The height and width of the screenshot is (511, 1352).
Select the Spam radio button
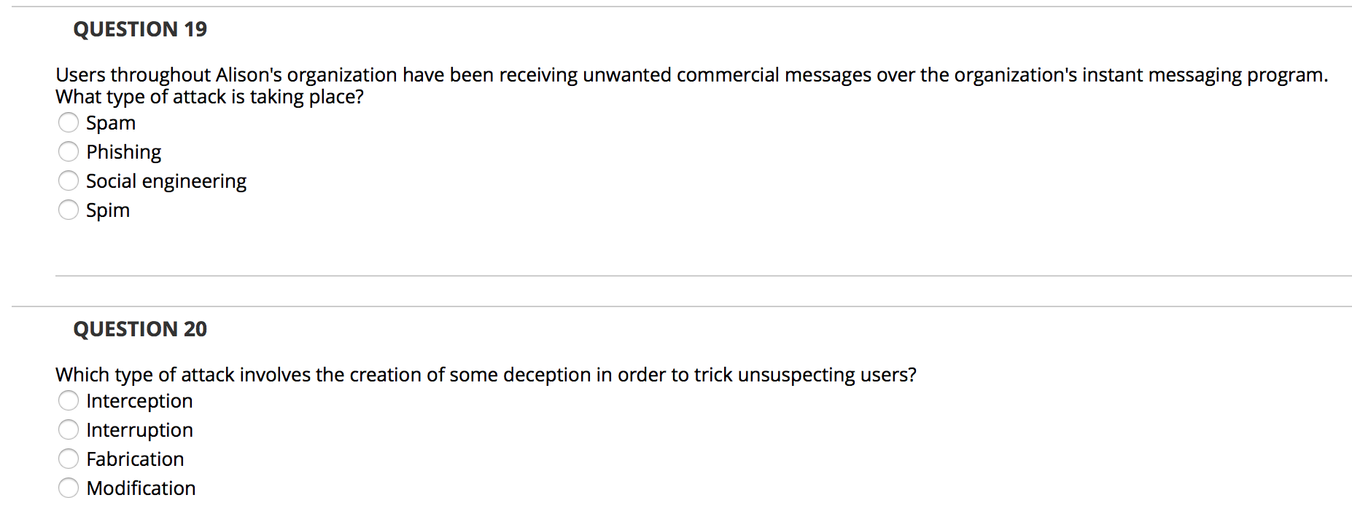click(x=69, y=122)
